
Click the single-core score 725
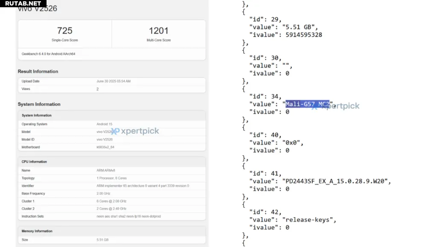pyautogui.click(x=65, y=31)
